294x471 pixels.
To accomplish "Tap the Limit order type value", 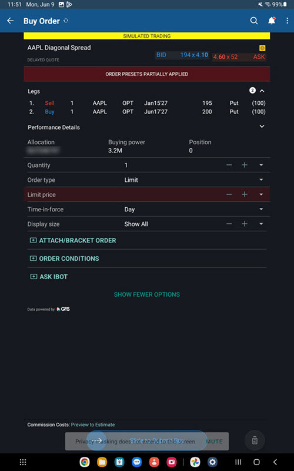I will pos(131,180).
